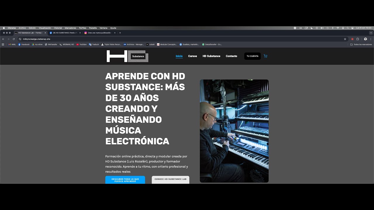374x210 pixels.
Task: View site information icon in address bar
Action: (x=20, y=39)
